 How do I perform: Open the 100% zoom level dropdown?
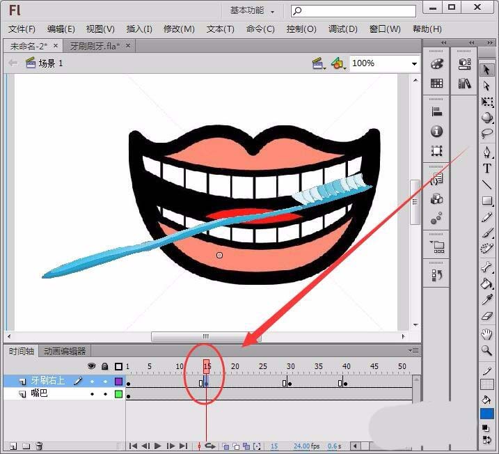coord(414,63)
